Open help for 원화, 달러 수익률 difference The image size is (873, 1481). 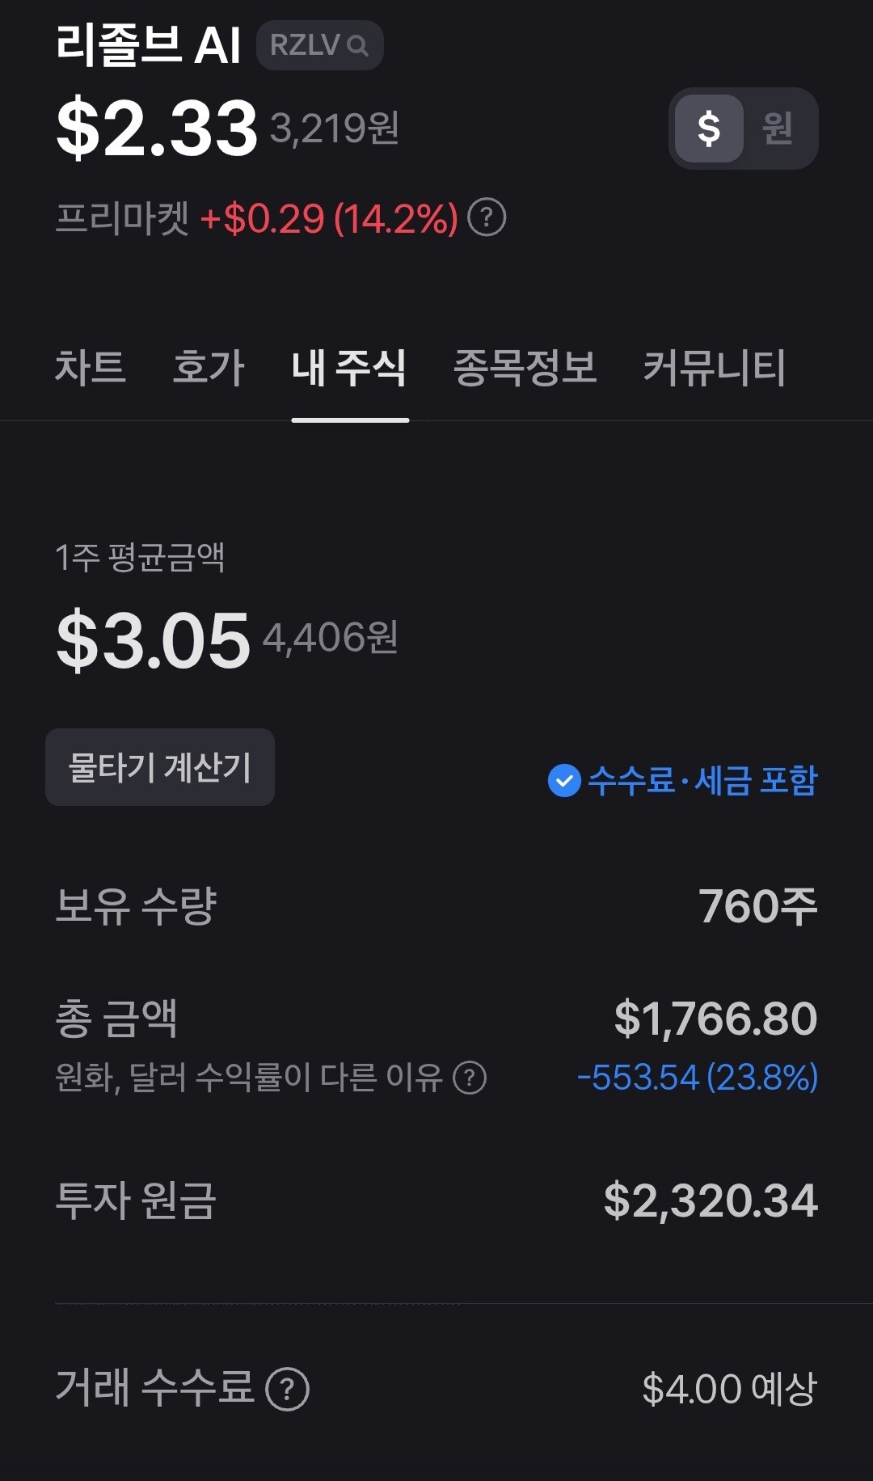pyautogui.click(x=470, y=1077)
